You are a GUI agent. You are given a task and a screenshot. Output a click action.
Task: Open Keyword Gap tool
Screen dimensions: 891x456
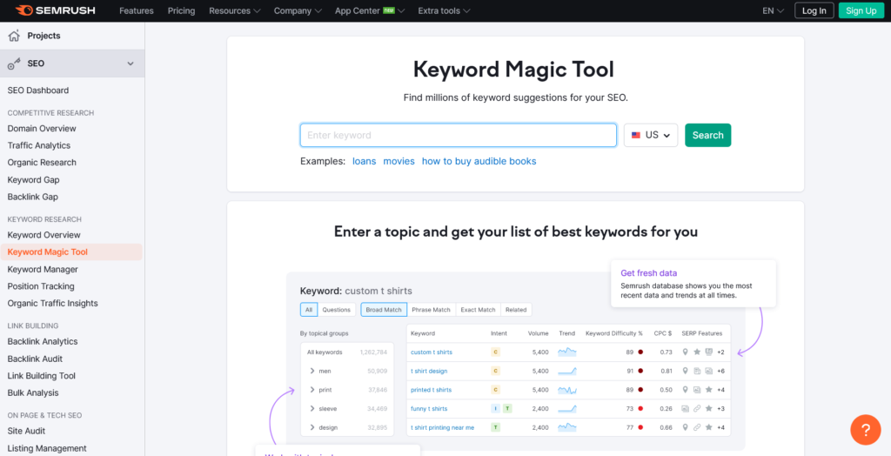pos(34,179)
